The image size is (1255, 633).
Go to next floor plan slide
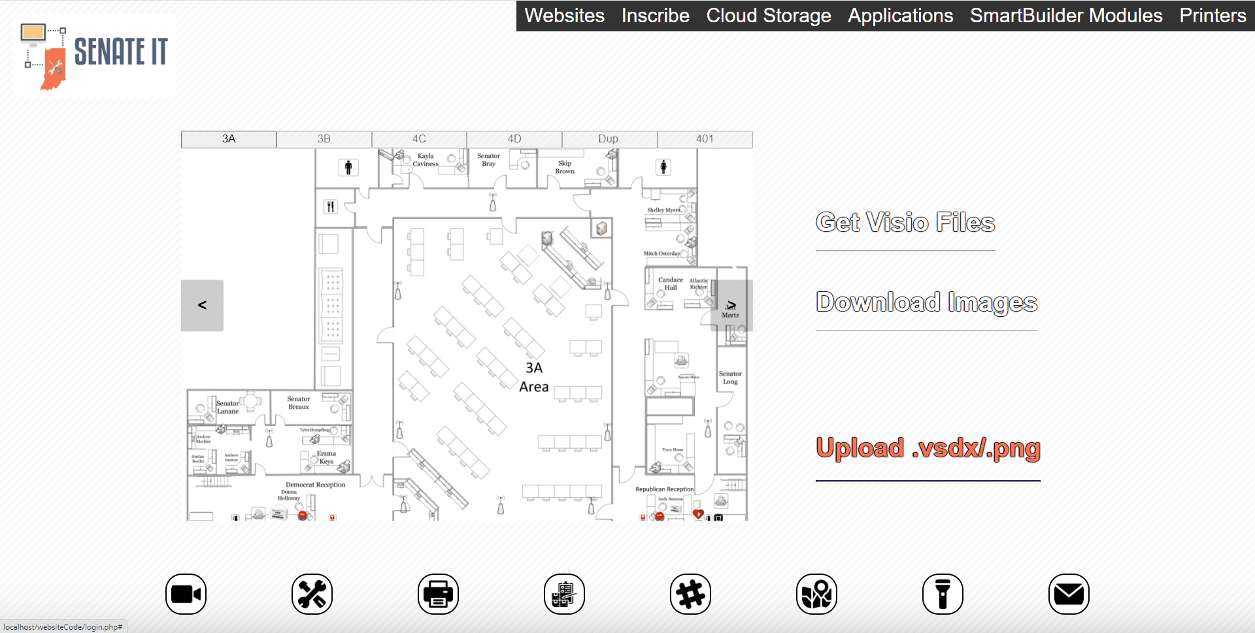click(731, 306)
